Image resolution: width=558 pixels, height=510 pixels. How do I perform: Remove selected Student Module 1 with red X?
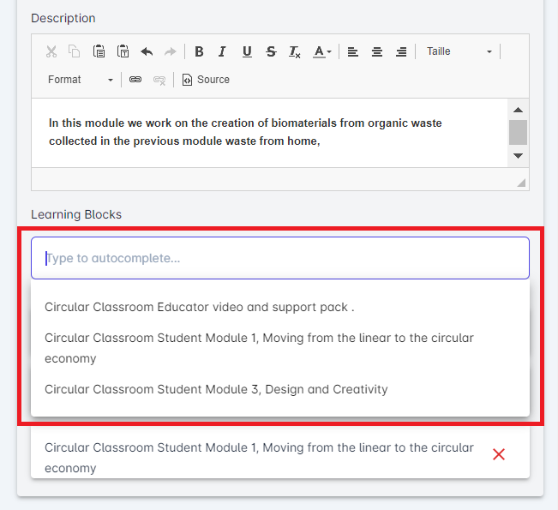point(499,454)
